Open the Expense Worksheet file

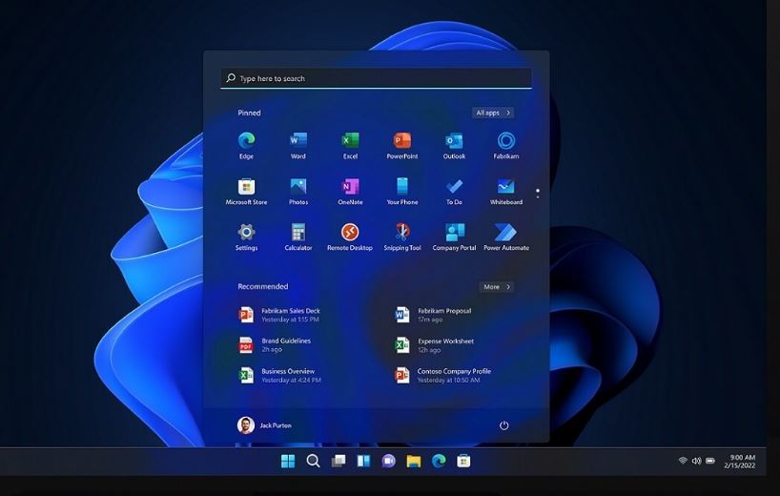[434, 344]
